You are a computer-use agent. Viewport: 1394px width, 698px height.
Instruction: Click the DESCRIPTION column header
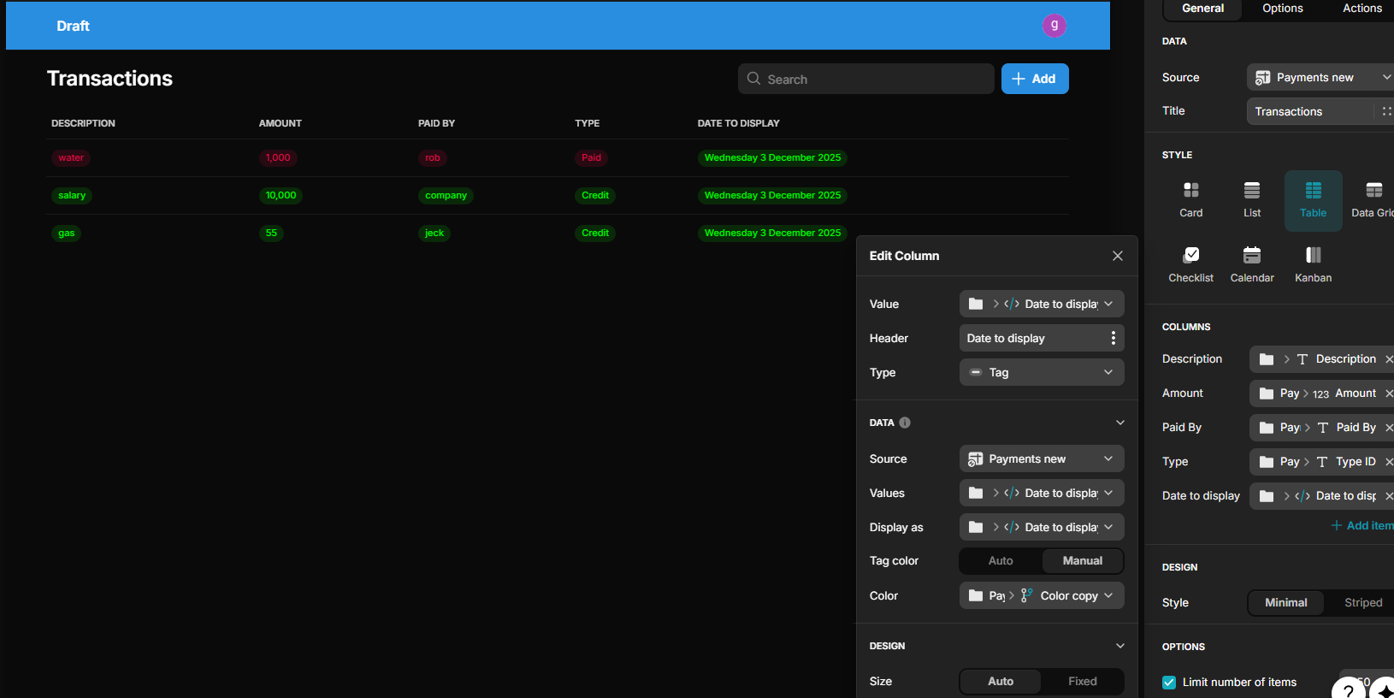[x=83, y=123]
